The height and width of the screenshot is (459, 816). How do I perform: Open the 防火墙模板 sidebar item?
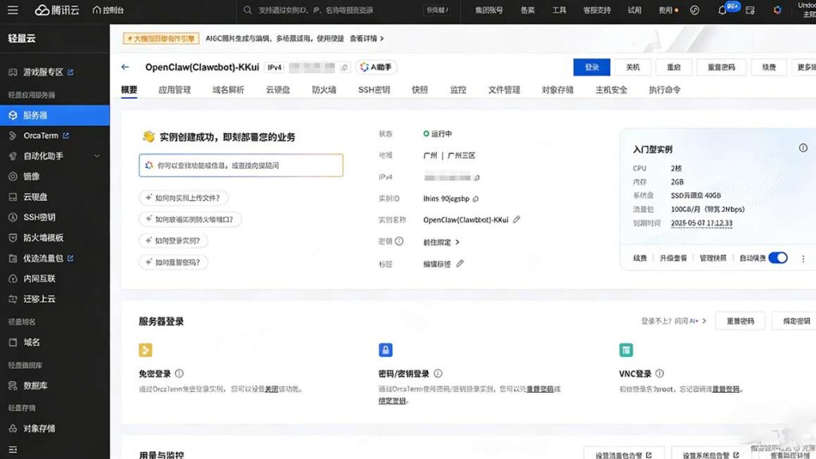42,237
